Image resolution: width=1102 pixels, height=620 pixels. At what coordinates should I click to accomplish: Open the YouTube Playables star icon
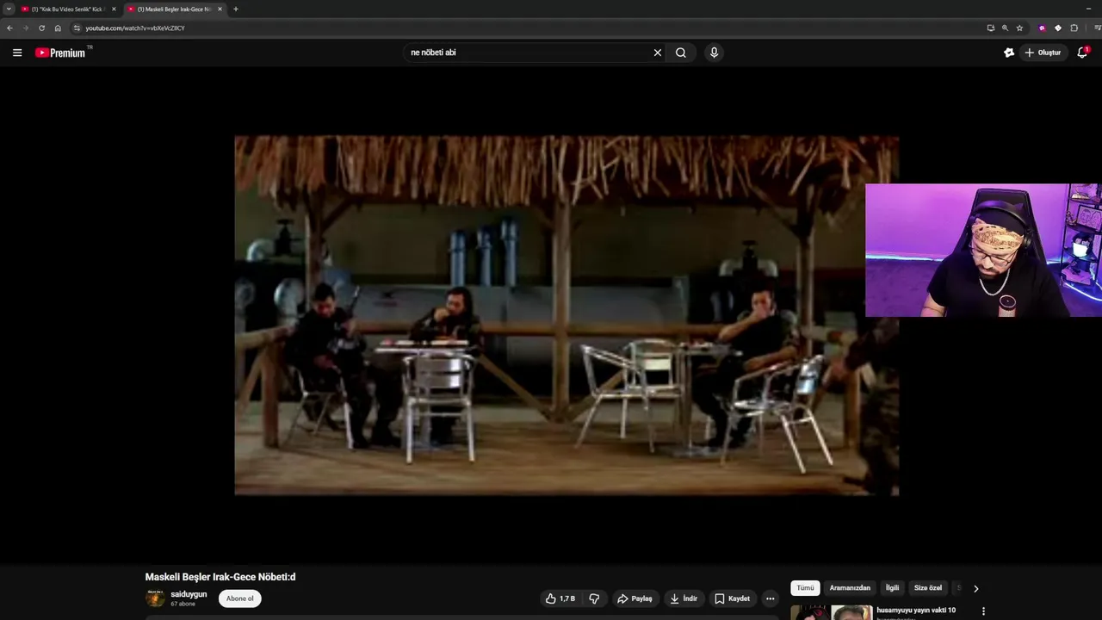[x=1009, y=53]
